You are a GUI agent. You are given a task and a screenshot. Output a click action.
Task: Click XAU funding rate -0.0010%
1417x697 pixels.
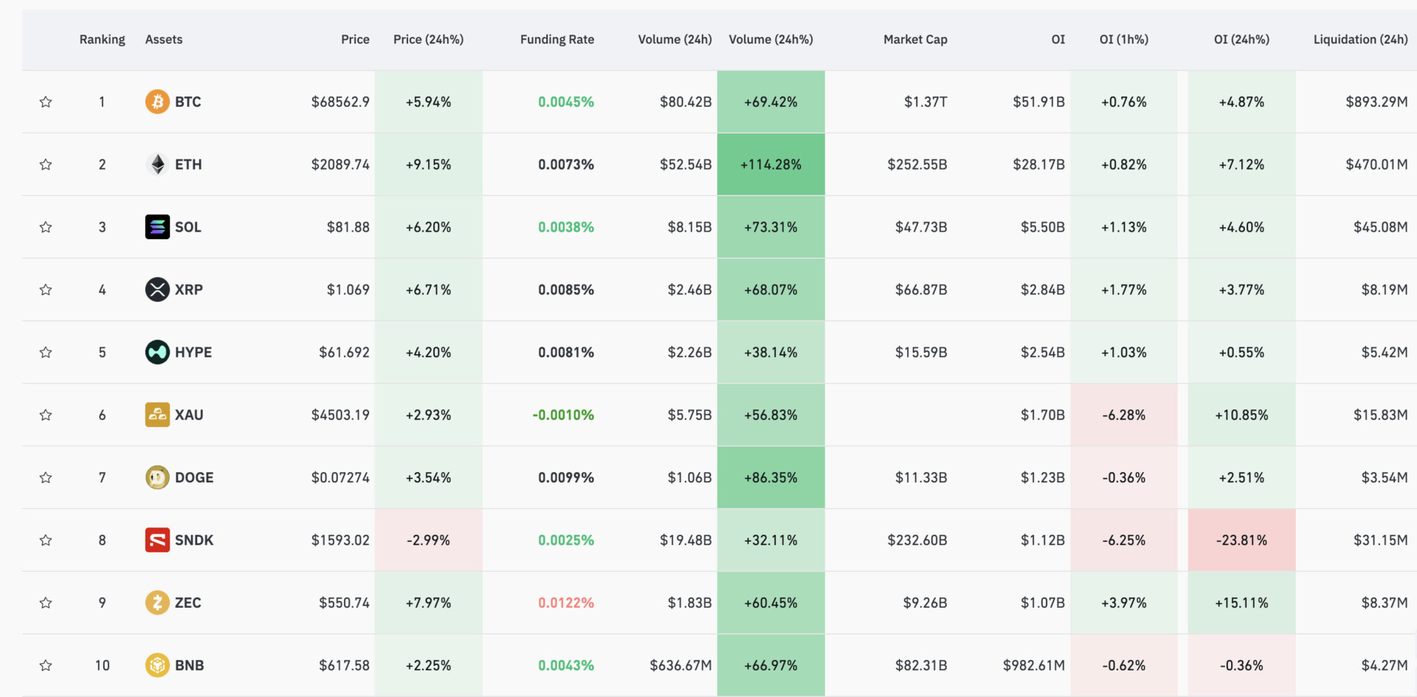click(563, 415)
